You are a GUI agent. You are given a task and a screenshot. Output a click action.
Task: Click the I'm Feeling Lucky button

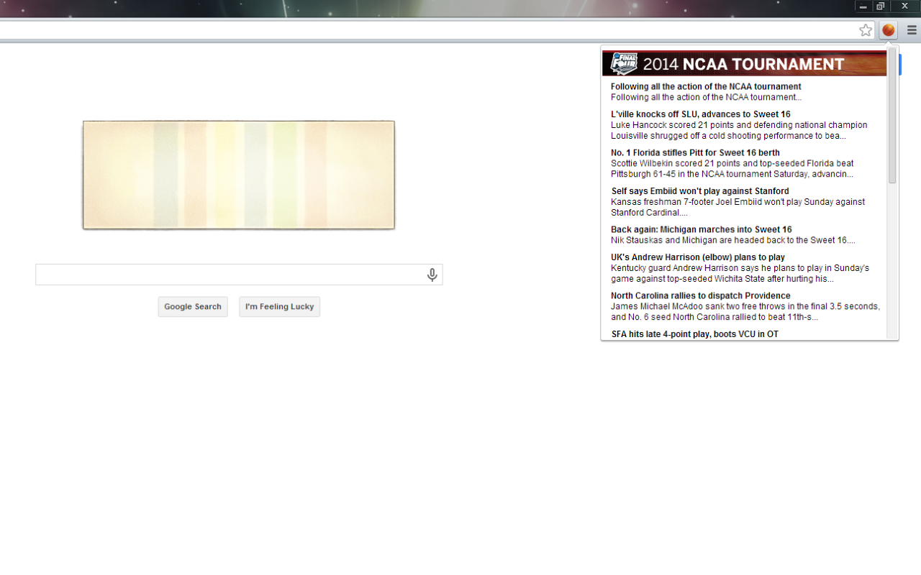[x=279, y=307]
